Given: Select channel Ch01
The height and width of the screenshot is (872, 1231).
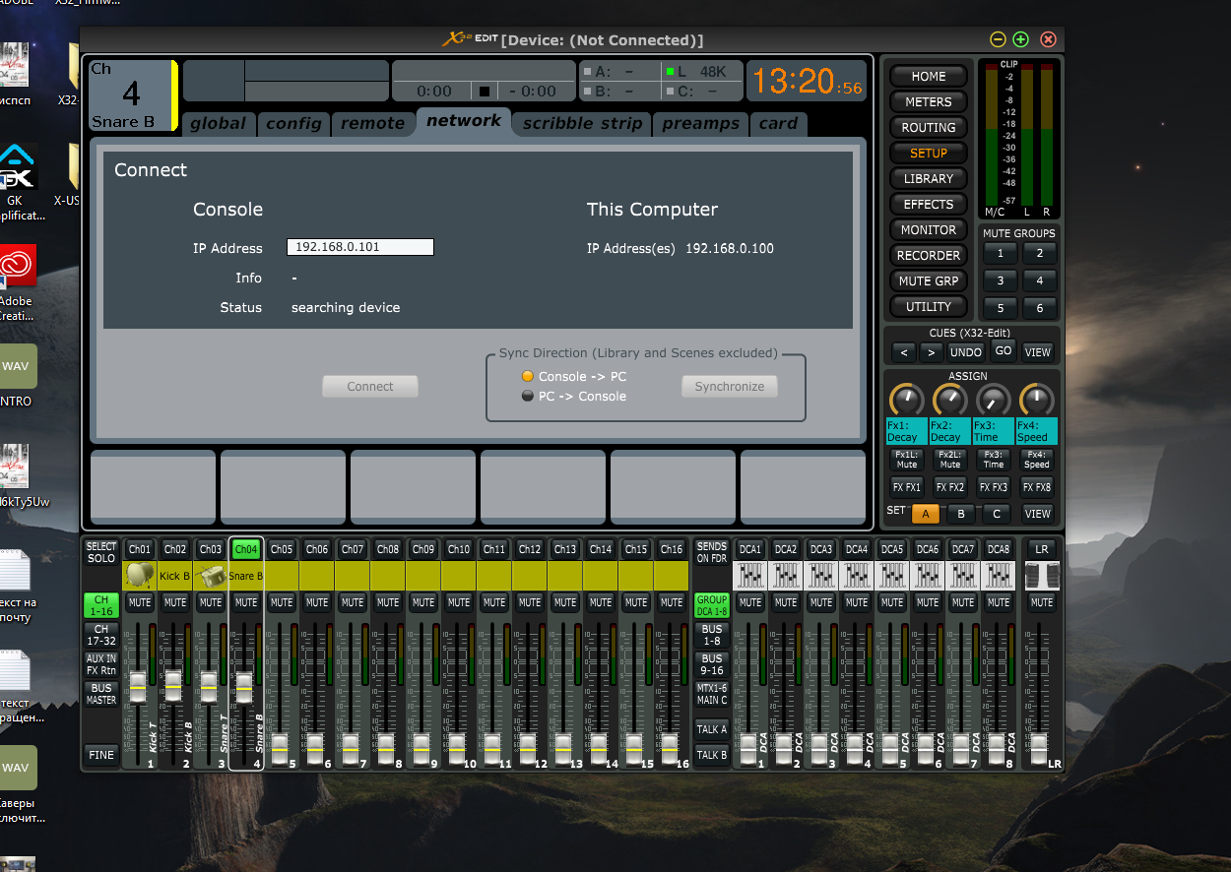Looking at the screenshot, I should pos(140,549).
